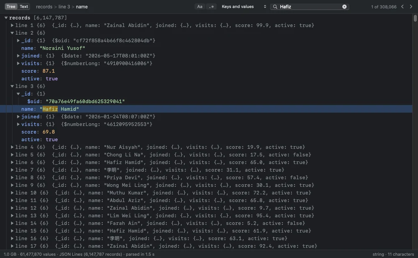Expand line 10 Muthu Kumar
Image resolution: width=418 pixels, height=258 pixels.
[12, 193]
